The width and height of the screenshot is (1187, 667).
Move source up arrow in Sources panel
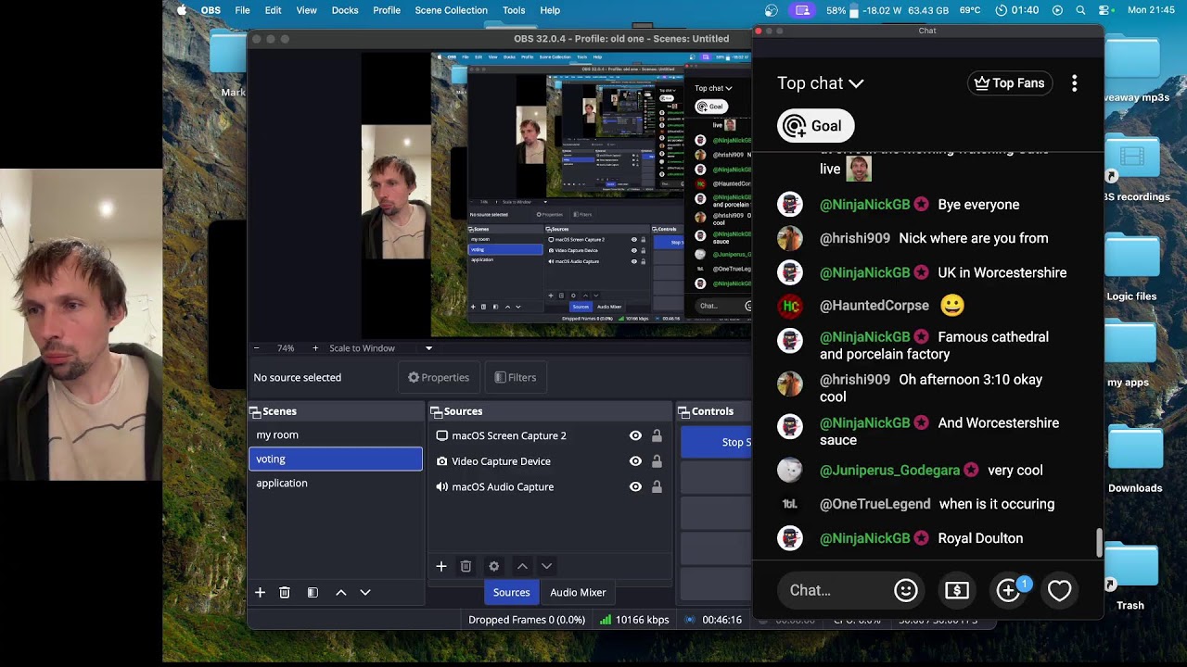pyautogui.click(x=522, y=566)
